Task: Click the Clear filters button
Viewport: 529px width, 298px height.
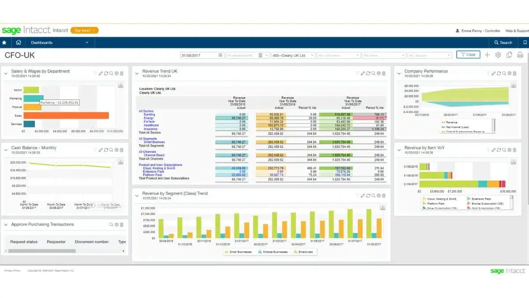Action: 468,55
